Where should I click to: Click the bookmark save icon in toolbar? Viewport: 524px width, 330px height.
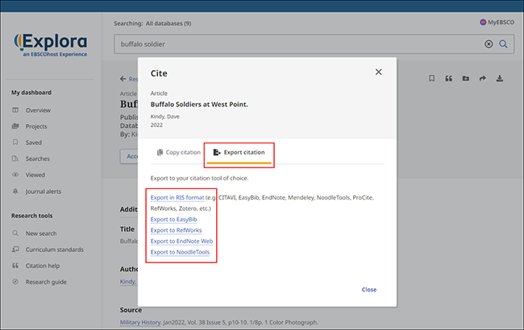[432, 78]
